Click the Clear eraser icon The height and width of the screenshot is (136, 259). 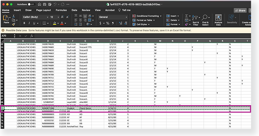[186, 24]
